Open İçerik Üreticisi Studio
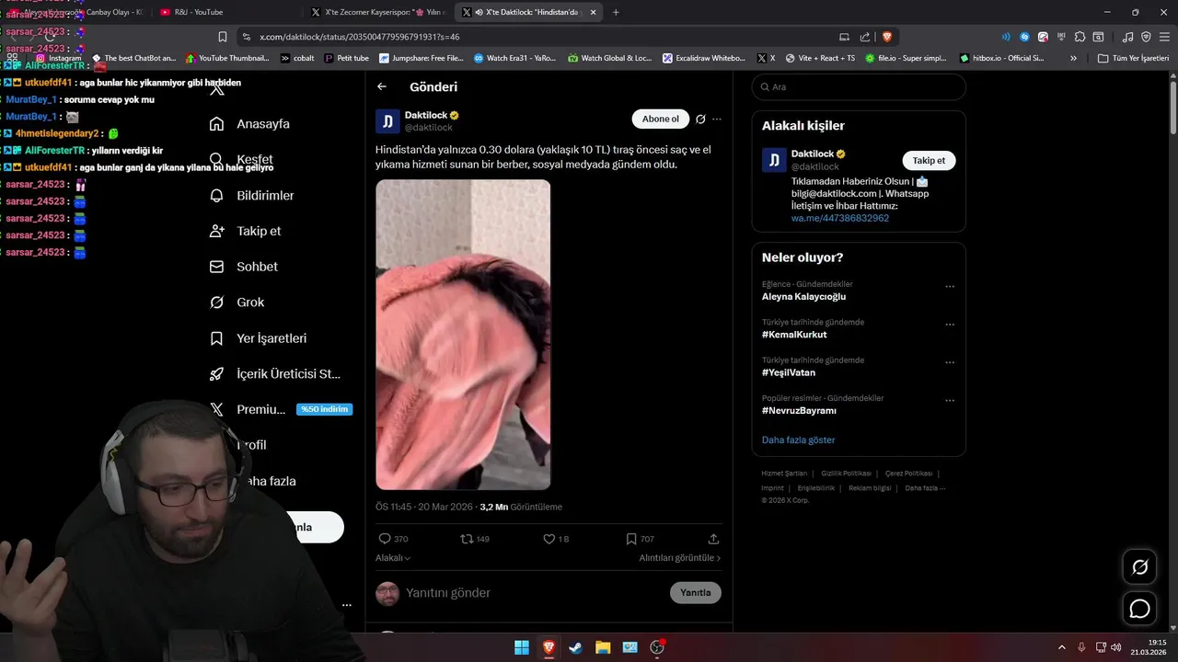Viewport: 1178px width, 662px height. (x=275, y=373)
